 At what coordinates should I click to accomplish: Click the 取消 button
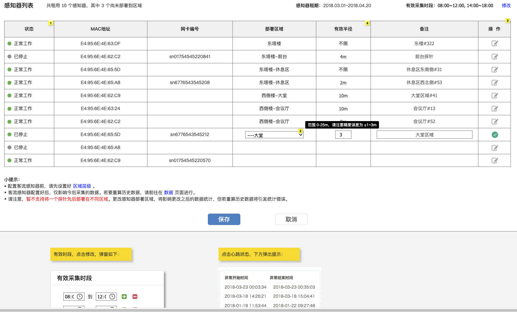(291, 219)
